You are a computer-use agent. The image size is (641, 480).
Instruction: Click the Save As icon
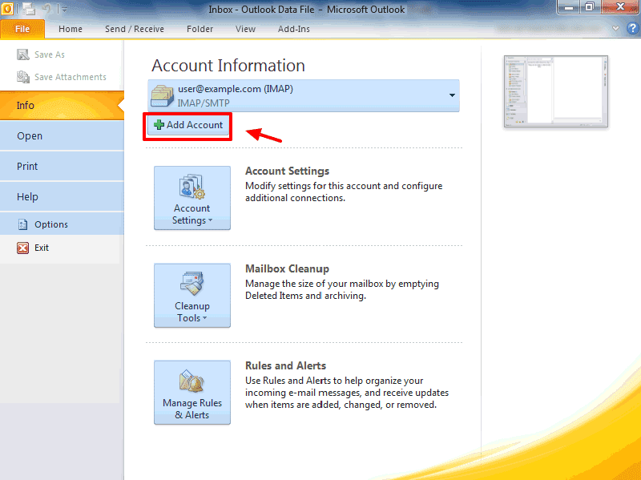coord(22,54)
